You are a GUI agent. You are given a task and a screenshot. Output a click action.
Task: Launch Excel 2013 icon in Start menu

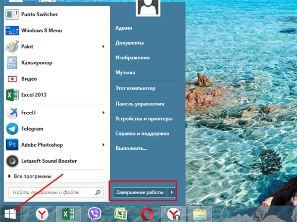point(12,95)
